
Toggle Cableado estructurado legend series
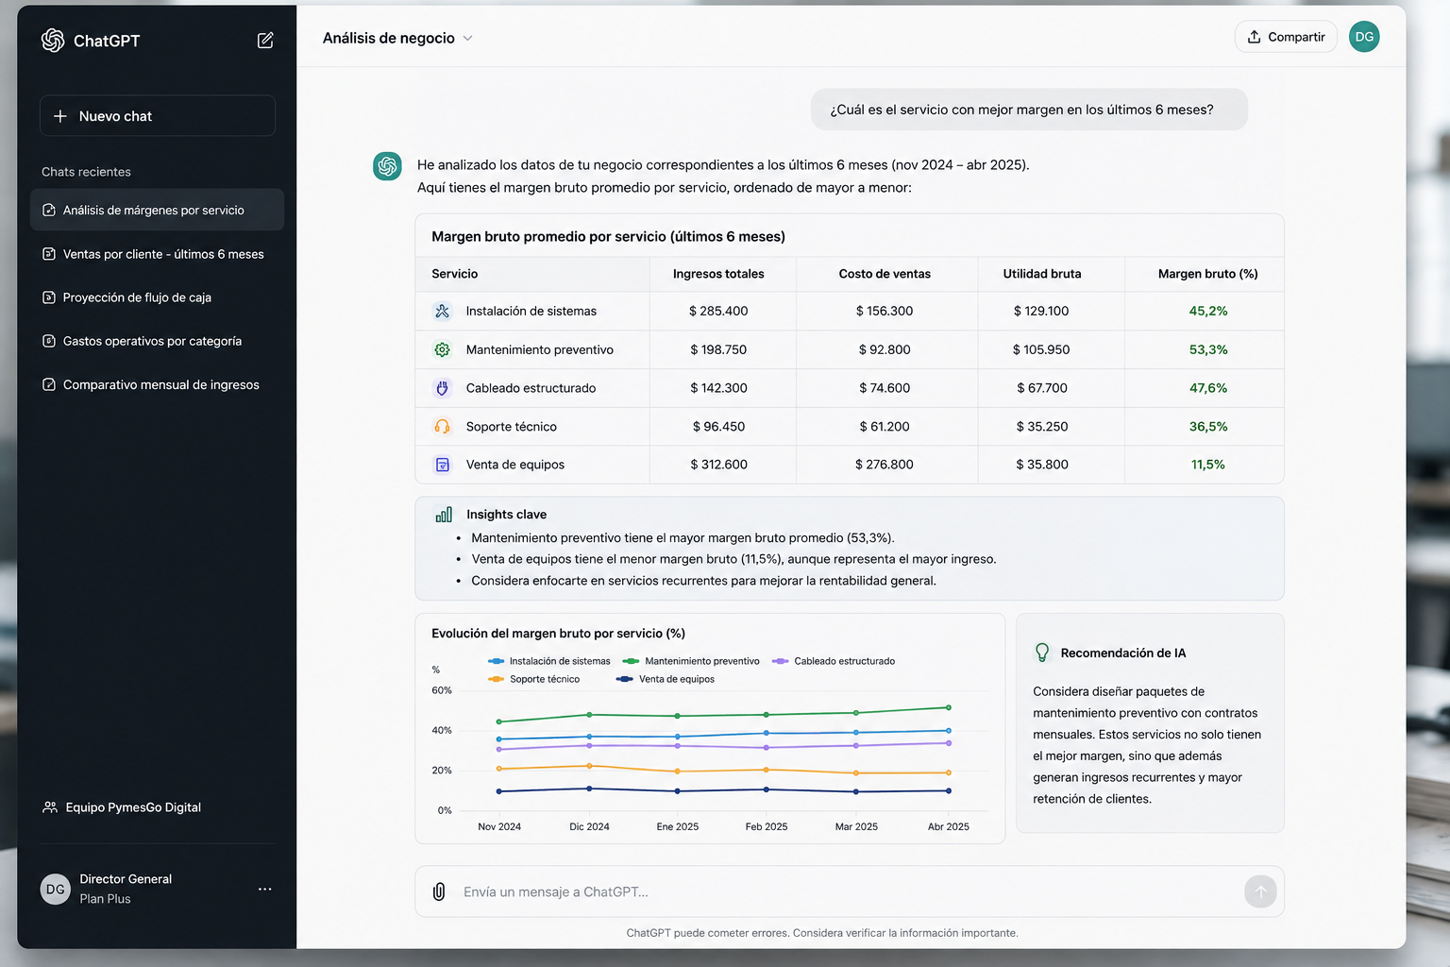click(x=834, y=661)
